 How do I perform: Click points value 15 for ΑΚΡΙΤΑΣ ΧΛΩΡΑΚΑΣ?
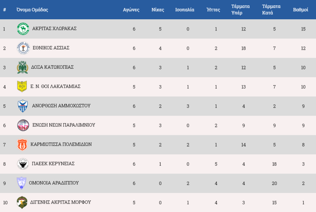click(303, 29)
